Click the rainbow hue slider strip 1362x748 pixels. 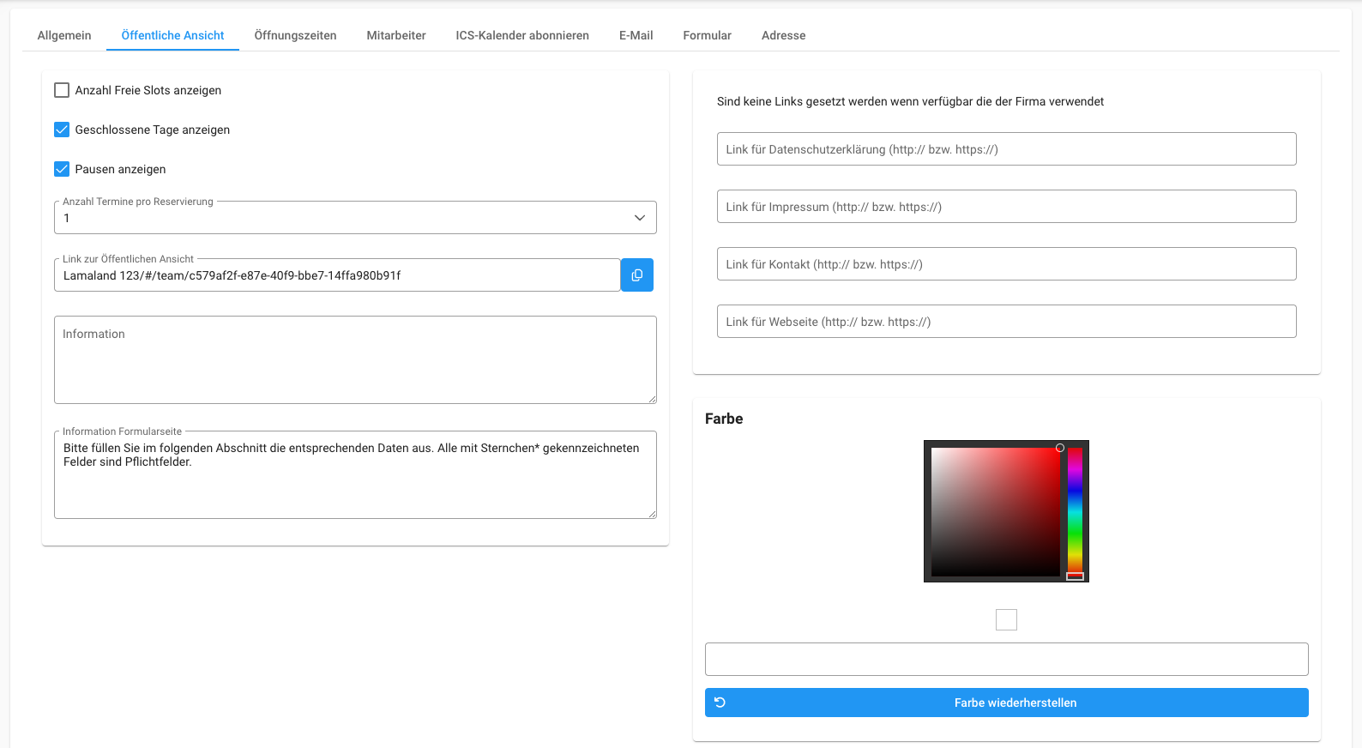click(x=1075, y=511)
